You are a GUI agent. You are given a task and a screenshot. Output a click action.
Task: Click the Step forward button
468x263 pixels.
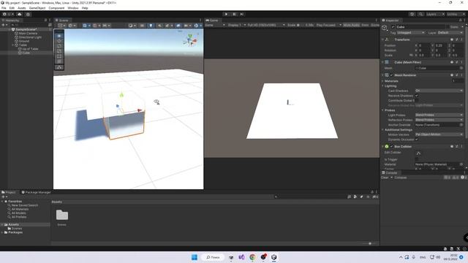tap(242, 14)
